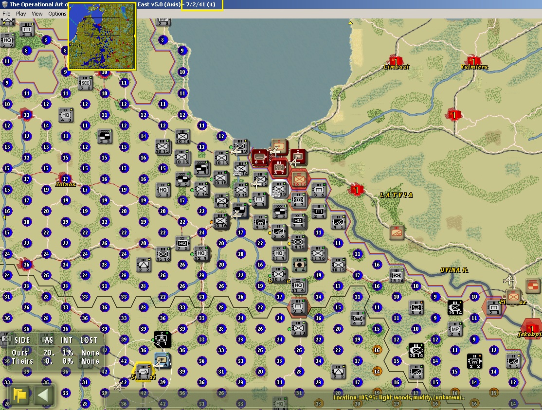Viewport: 542px width, 410px height.
Task: Click the left arrow back button
Action: pos(43,395)
